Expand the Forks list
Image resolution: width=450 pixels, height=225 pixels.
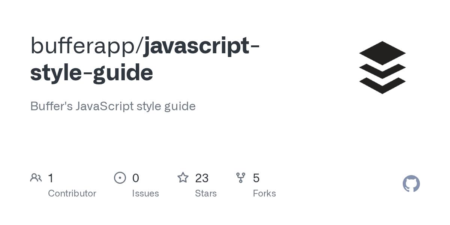[x=264, y=193]
